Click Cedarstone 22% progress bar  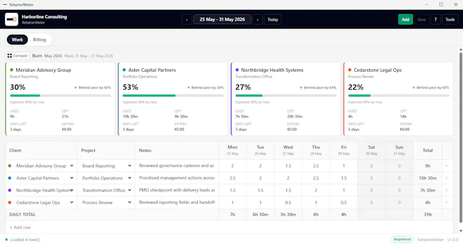pos(399,96)
